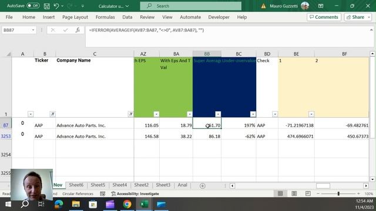Viewport: 376px width, 211px height.
Task: Click the Share button
Action: pyautogui.click(x=355, y=17)
